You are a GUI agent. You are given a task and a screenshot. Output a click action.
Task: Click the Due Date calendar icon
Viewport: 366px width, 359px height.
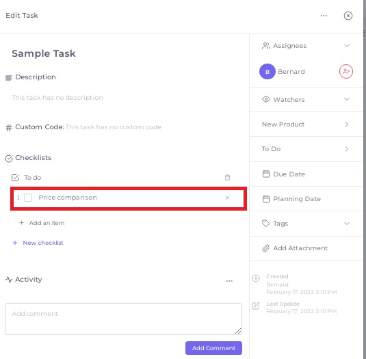266,174
